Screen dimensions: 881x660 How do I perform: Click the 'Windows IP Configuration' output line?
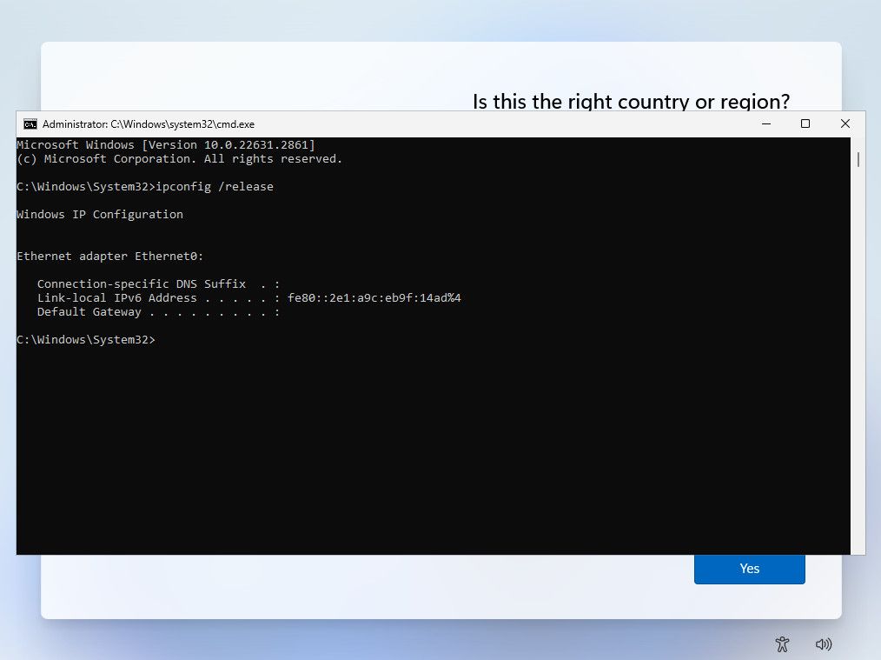(100, 215)
